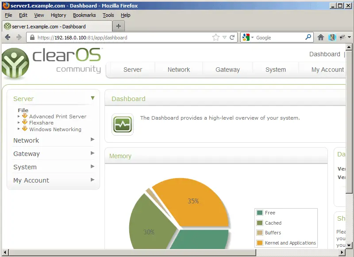Click the browser Forward arrow button
The width and height of the screenshot is (354, 257).
point(19,37)
